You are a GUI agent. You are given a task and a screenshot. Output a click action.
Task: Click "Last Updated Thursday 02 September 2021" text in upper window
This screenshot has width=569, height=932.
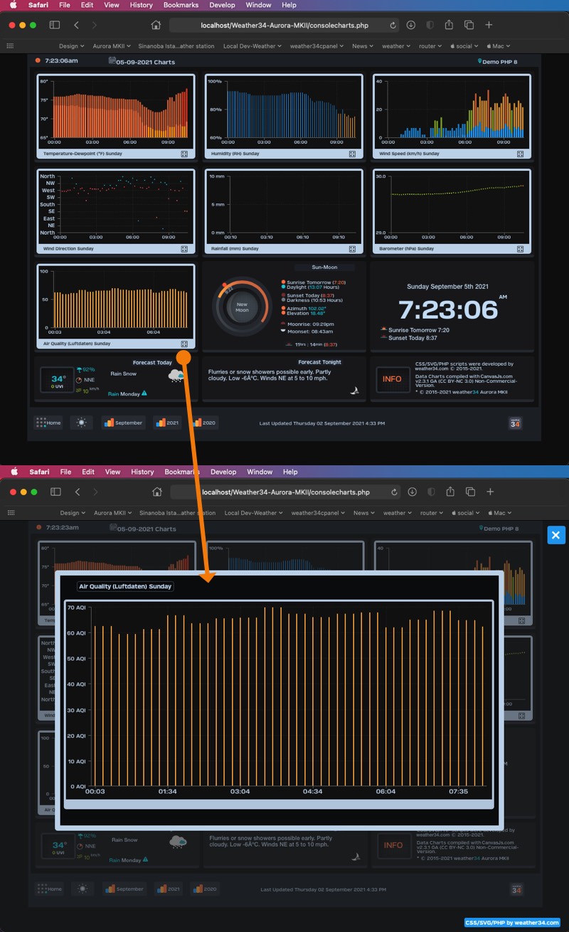[x=321, y=423]
